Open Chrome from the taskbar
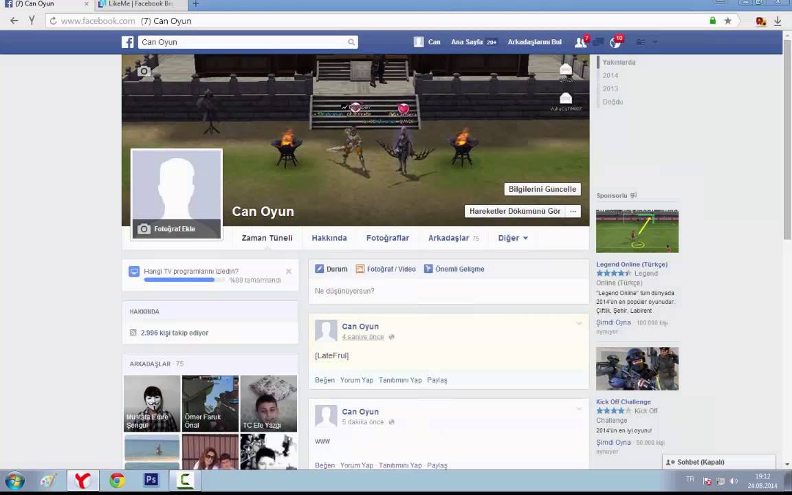This screenshot has width=792, height=495. [117, 481]
